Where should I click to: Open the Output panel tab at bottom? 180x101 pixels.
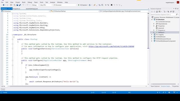click(3, 89)
